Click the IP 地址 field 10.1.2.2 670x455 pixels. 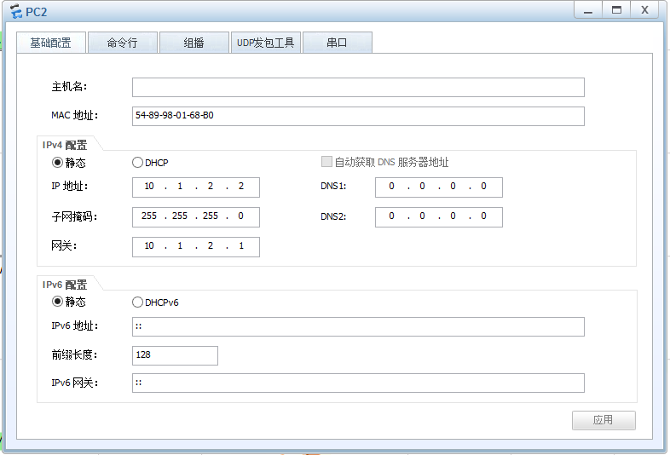pyautogui.click(x=196, y=187)
